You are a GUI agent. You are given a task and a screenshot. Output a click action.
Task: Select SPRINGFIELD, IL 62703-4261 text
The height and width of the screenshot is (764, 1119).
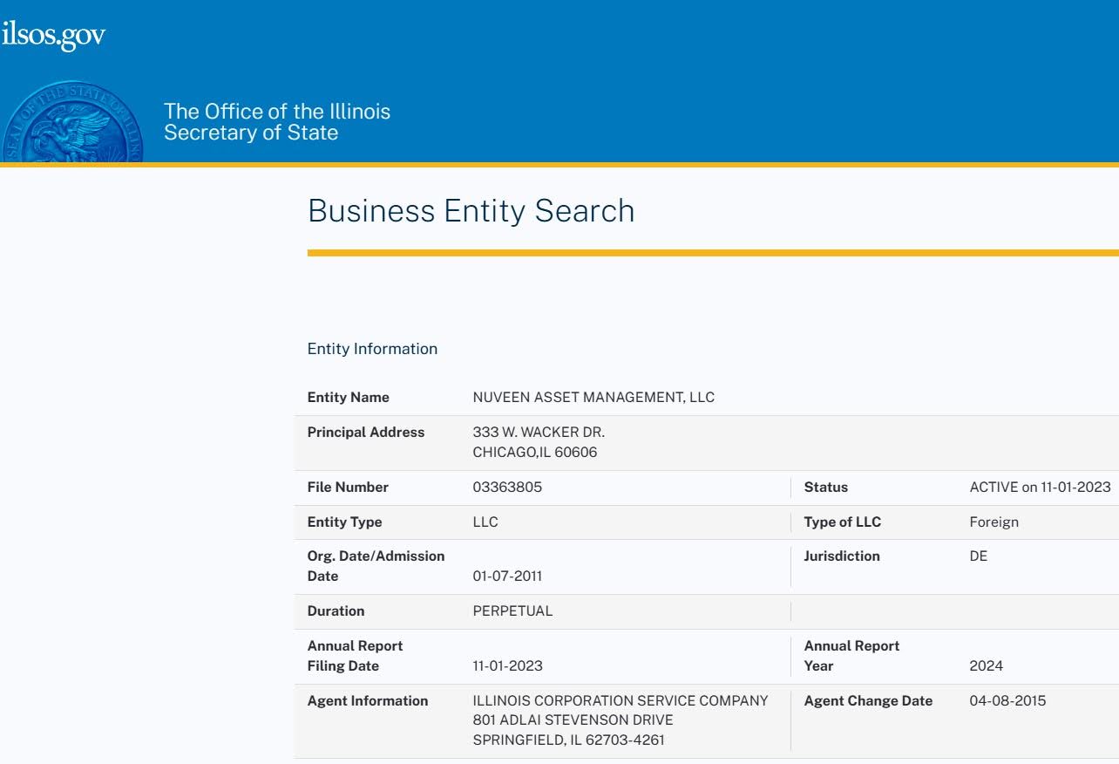[x=568, y=741]
